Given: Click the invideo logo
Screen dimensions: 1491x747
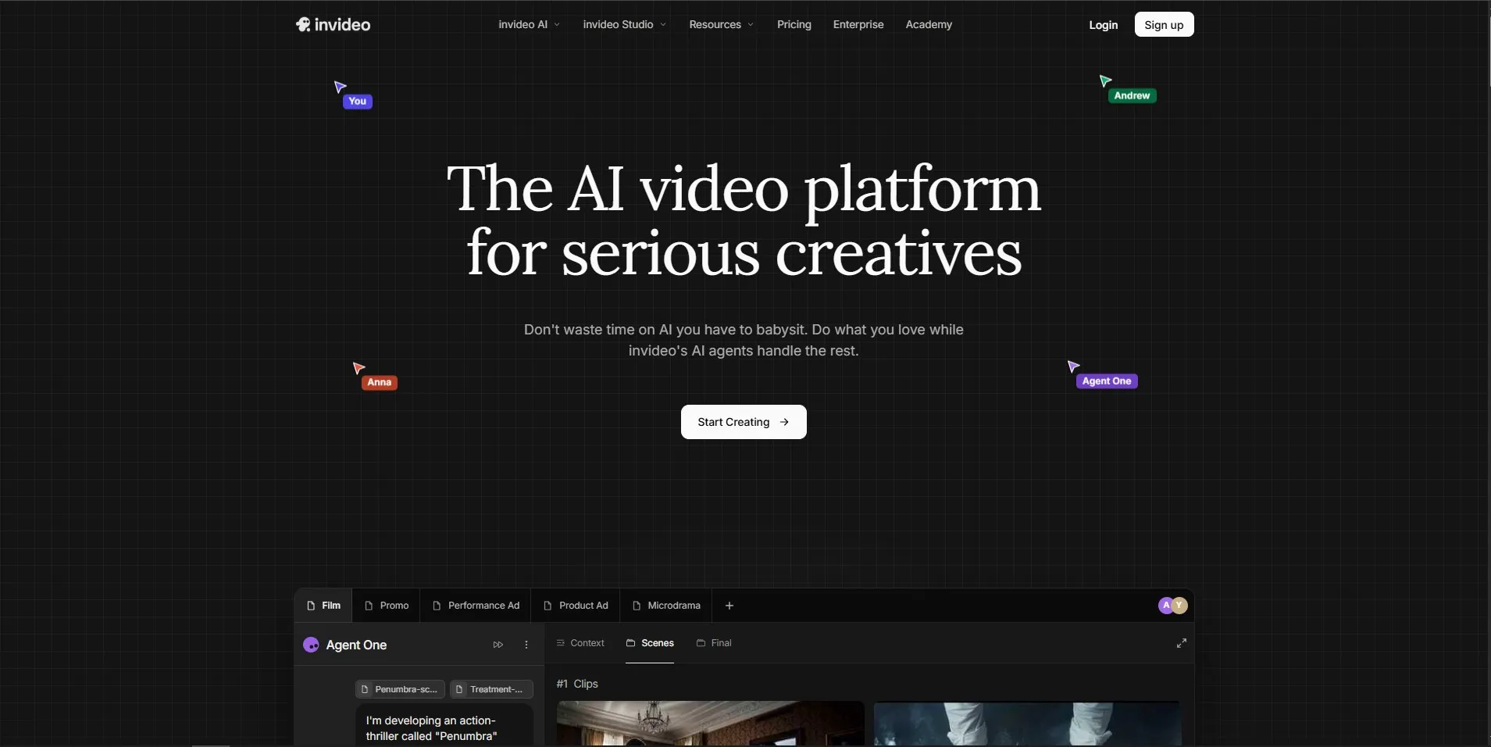Looking at the screenshot, I should (x=333, y=25).
